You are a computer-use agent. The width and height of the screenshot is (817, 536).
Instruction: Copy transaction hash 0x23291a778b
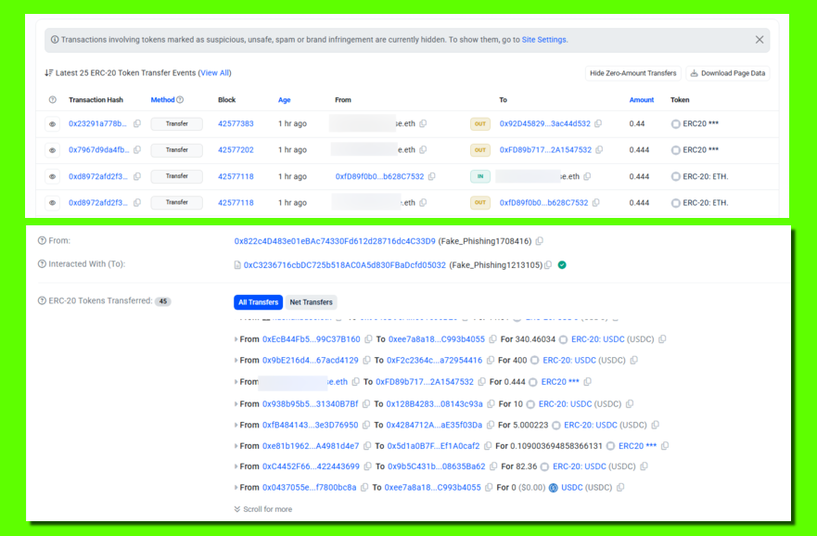point(137,124)
